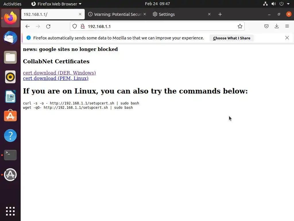Image resolution: width=294 pixels, height=221 pixels.
Task: Open the network status icon
Action: coord(265,4)
